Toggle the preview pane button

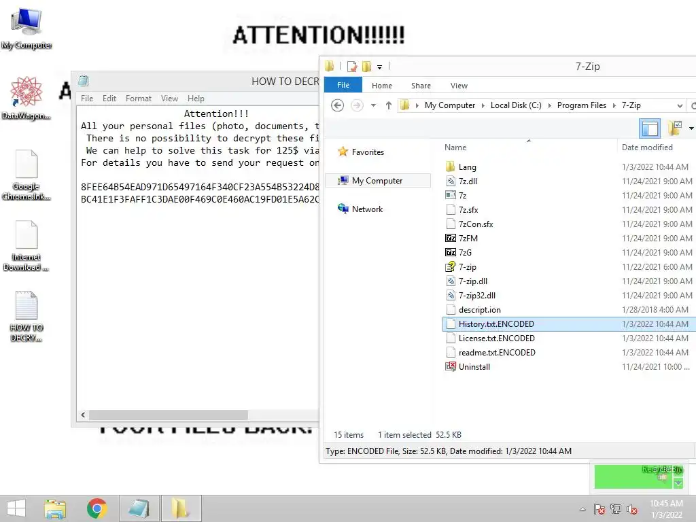pos(649,128)
